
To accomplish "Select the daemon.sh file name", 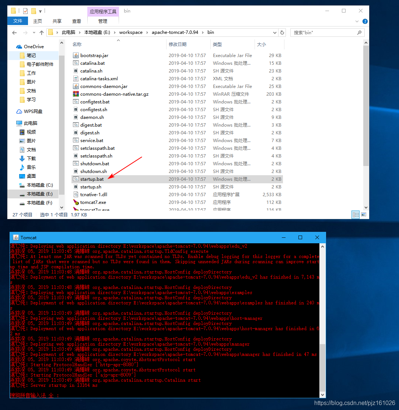I will [x=92, y=117].
